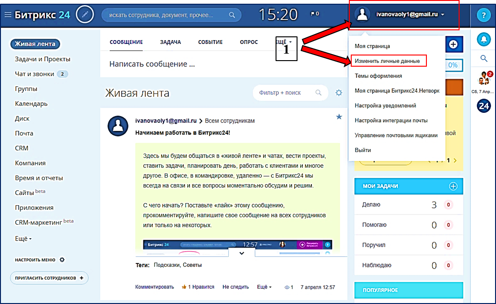Open Диск section

tap(22, 118)
